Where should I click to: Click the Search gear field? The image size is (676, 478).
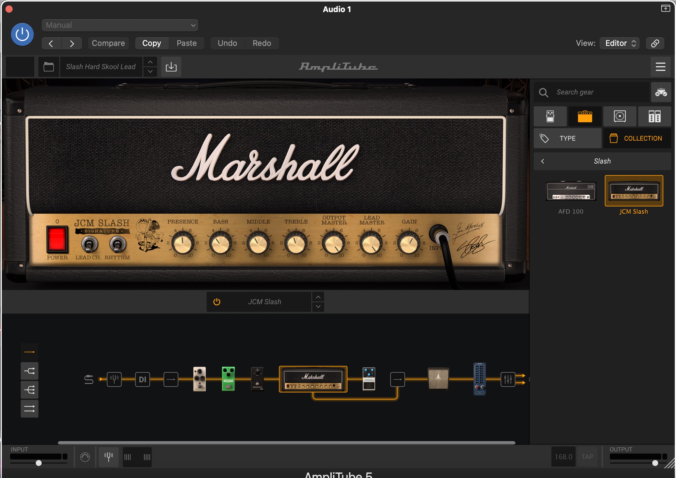tap(592, 92)
